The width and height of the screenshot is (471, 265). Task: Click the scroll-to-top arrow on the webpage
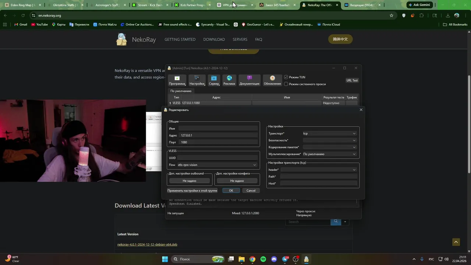456,242
